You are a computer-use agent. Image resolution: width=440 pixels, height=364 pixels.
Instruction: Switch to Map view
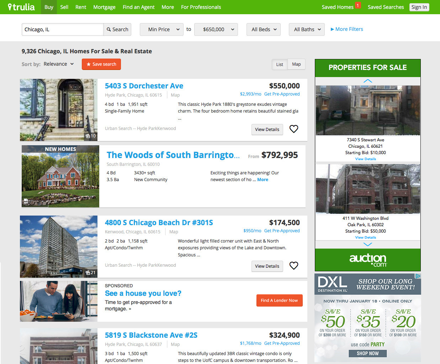(296, 64)
